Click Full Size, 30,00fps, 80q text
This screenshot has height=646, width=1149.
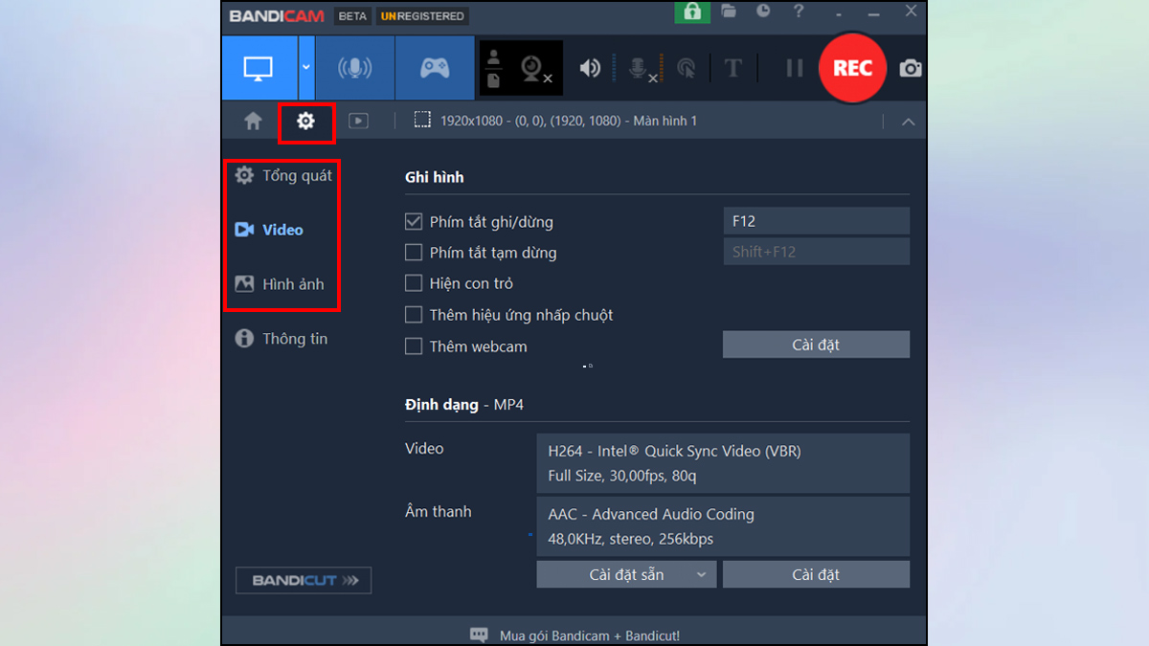click(622, 476)
